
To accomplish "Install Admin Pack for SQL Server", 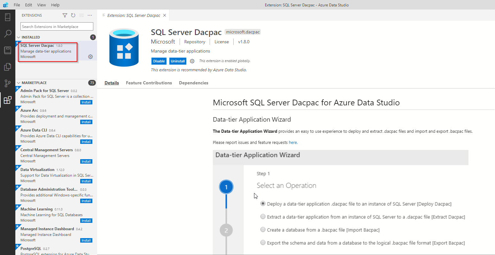I will (86, 102).
